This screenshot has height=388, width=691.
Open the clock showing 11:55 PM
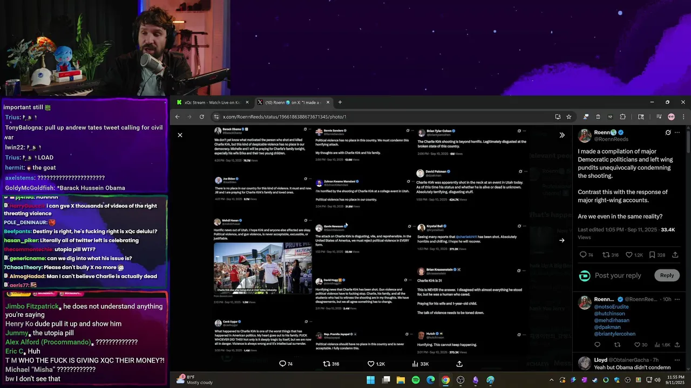click(x=675, y=380)
